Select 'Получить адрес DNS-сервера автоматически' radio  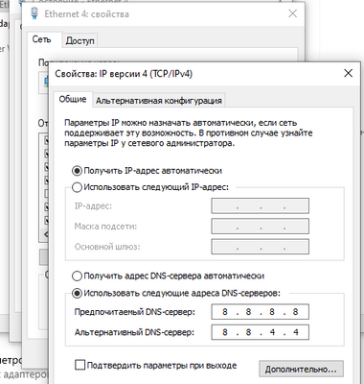click(77, 276)
